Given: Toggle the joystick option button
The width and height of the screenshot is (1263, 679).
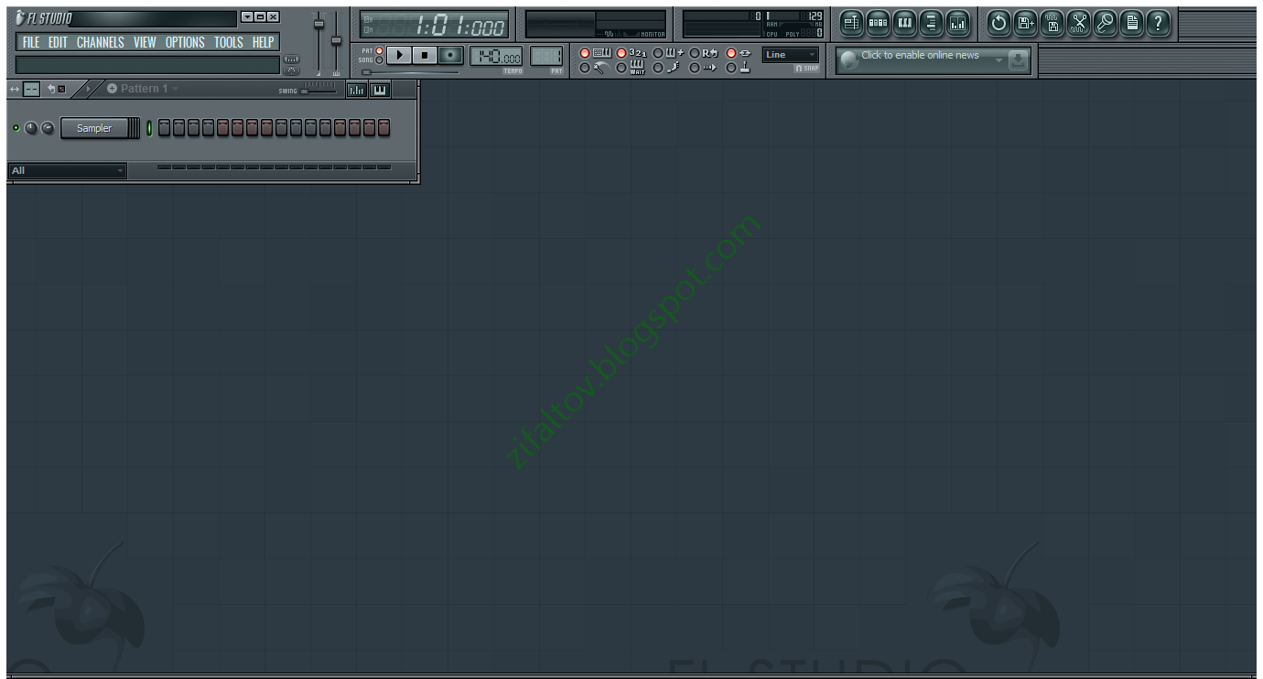Looking at the screenshot, I should coord(731,68).
